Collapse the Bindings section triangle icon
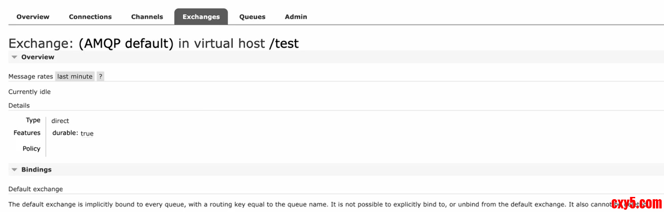Image resolution: width=664 pixels, height=212 pixels. point(15,169)
